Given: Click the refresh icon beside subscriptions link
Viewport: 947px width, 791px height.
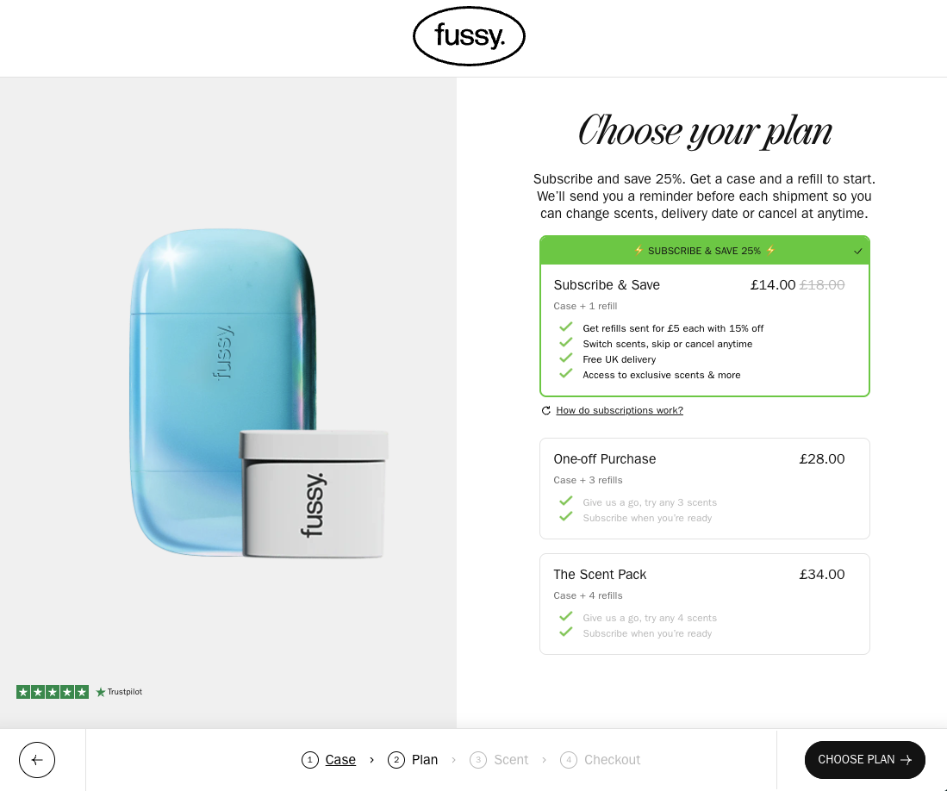Looking at the screenshot, I should (545, 411).
